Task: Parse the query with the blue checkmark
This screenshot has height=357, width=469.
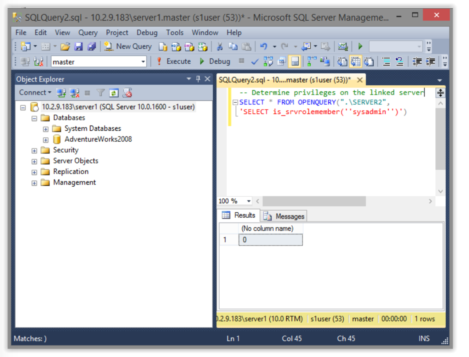Action: click(x=255, y=62)
